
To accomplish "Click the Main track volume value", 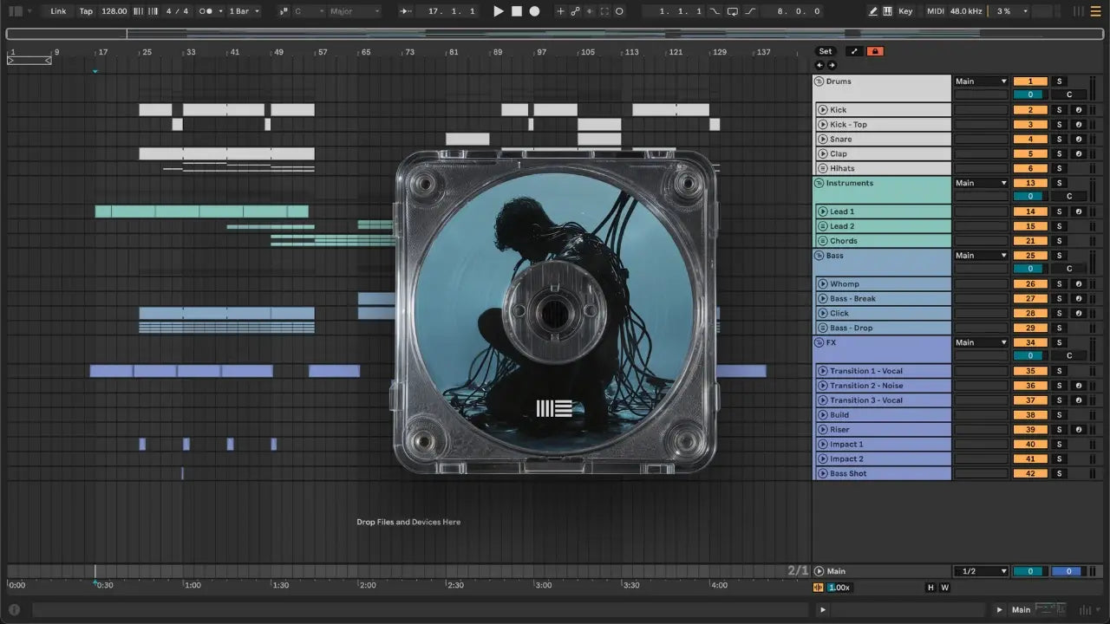I will 1030,571.
